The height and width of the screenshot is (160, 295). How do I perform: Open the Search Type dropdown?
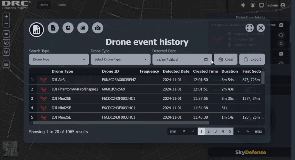[59, 59]
